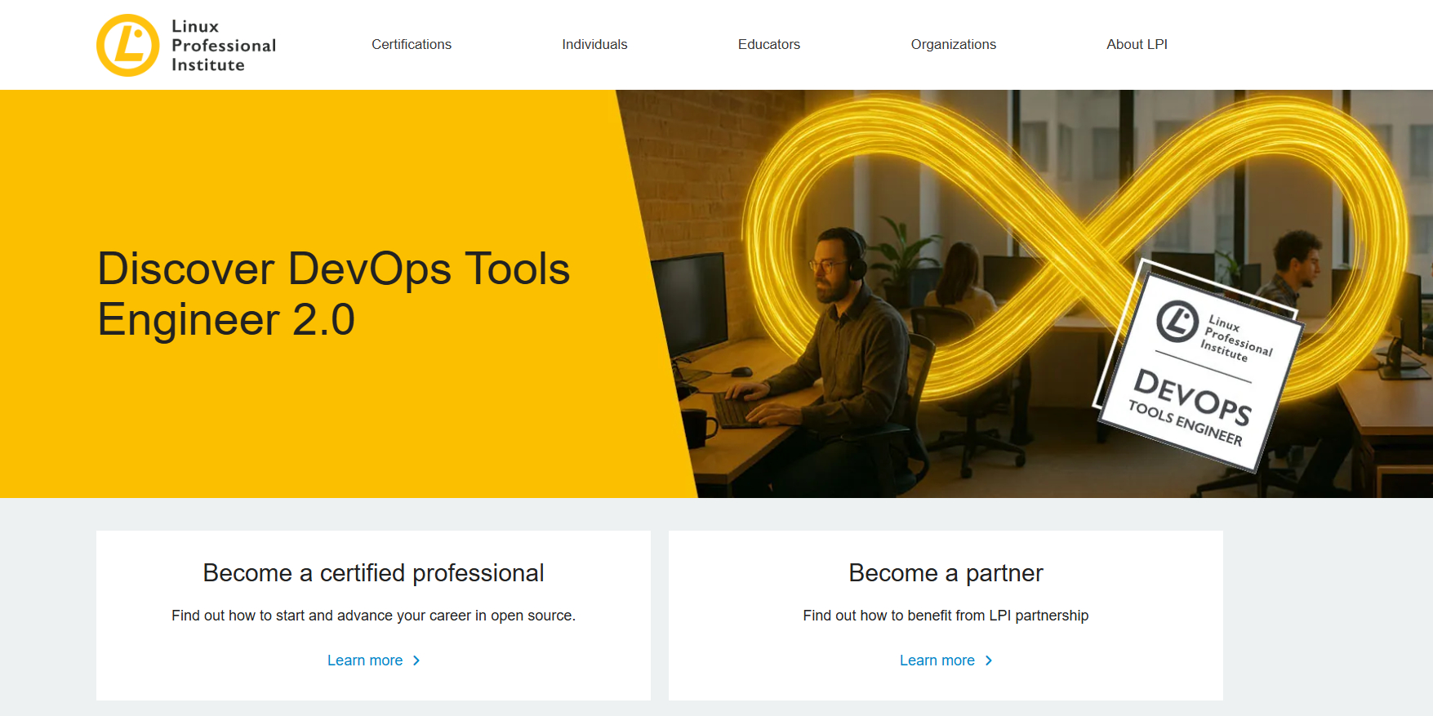
Task: Click the Linux Professional Institute logo
Action: [186, 45]
